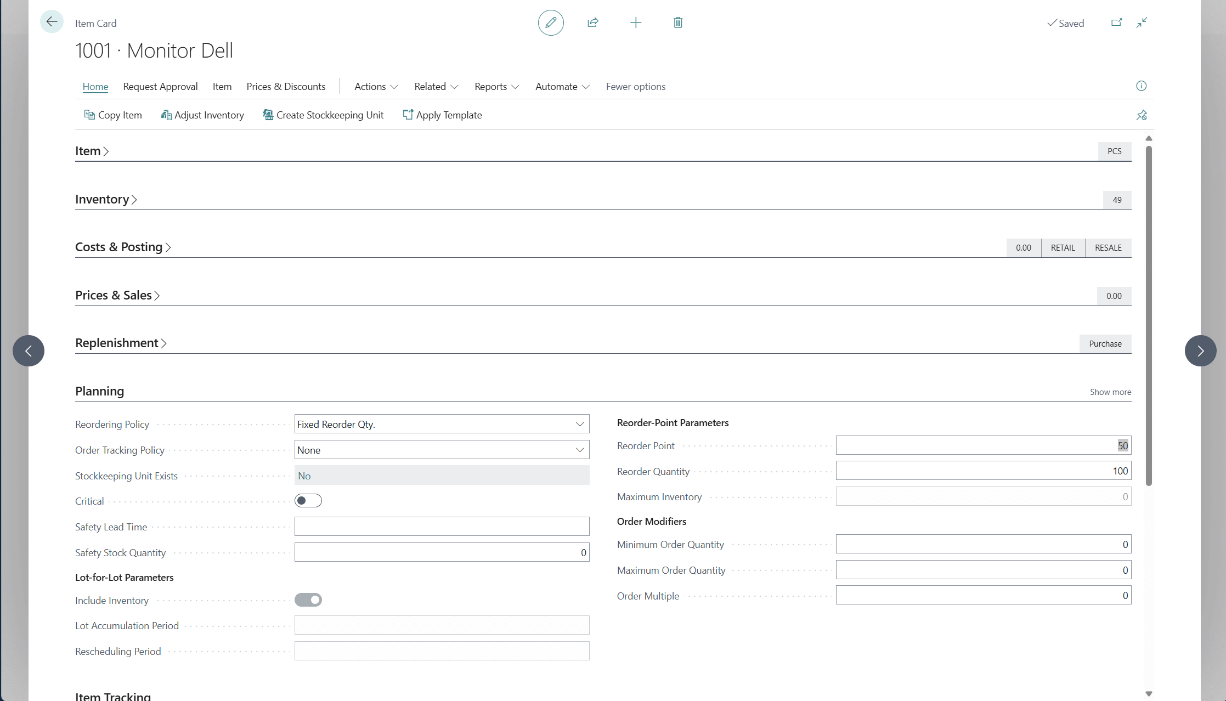Click the Purchase summary value

[1105, 344]
